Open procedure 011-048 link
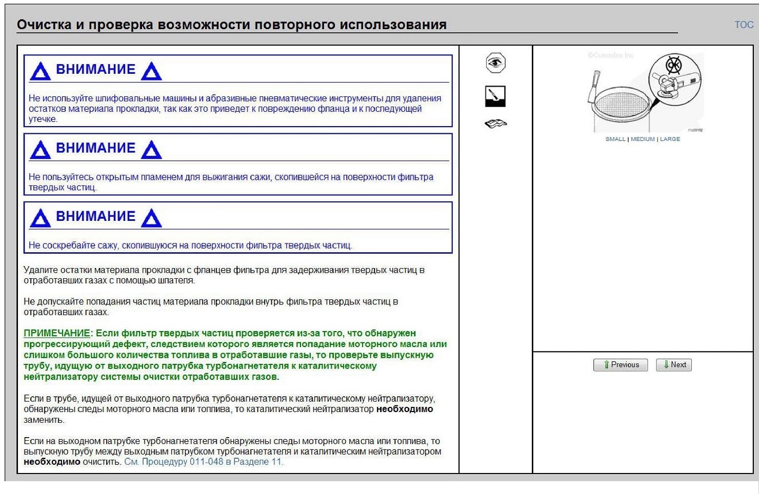This screenshot has height=494, width=759. click(204, 462)
